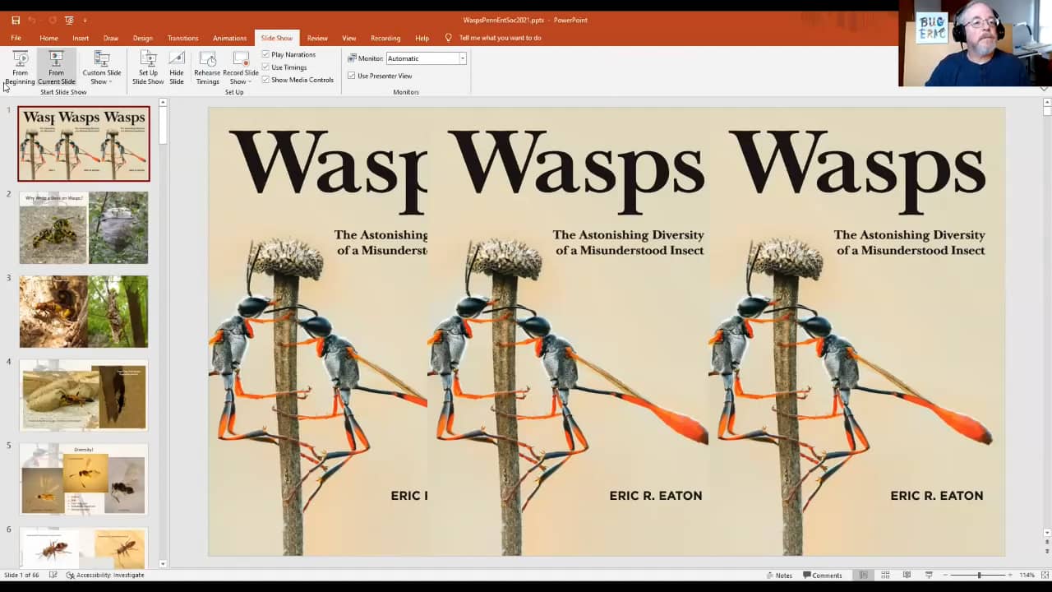Viewport: 1052px width, 592px height.
Task: Click the Undo icon in title bar
Action: tap(32, 20)
